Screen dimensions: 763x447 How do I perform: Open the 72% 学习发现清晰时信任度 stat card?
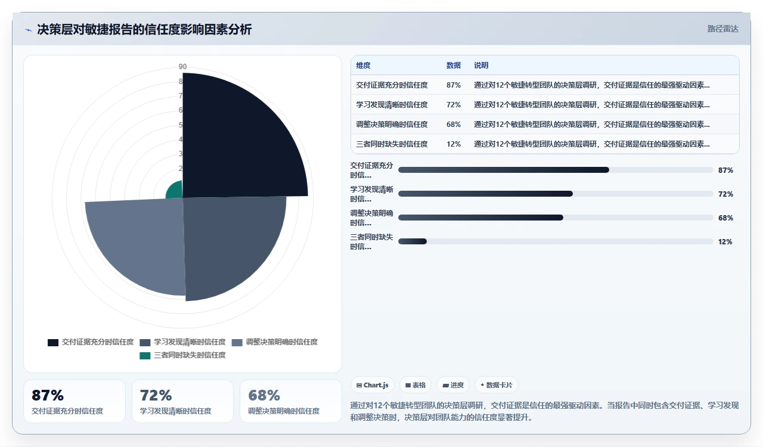pyautogui.click(x=182, y=401)
